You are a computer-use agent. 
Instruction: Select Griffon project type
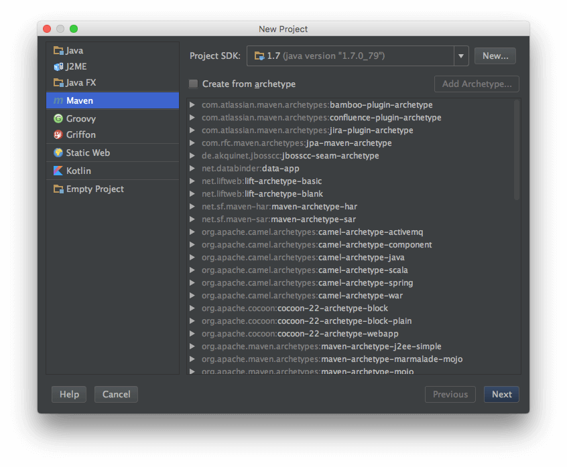113,134
